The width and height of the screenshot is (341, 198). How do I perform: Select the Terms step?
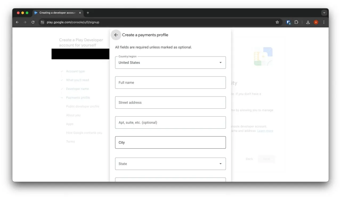pyautogui.click(x=71, y=142)
